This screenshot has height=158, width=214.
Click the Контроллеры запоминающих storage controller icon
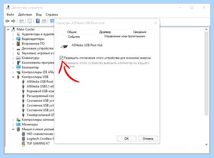tap(18, 120)
